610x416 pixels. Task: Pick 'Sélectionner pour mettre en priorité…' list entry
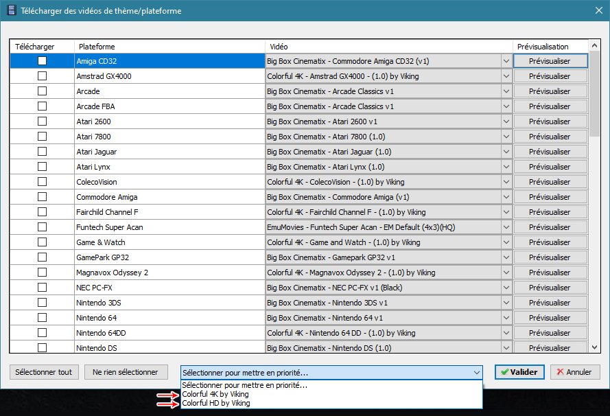tap(331, 385)
